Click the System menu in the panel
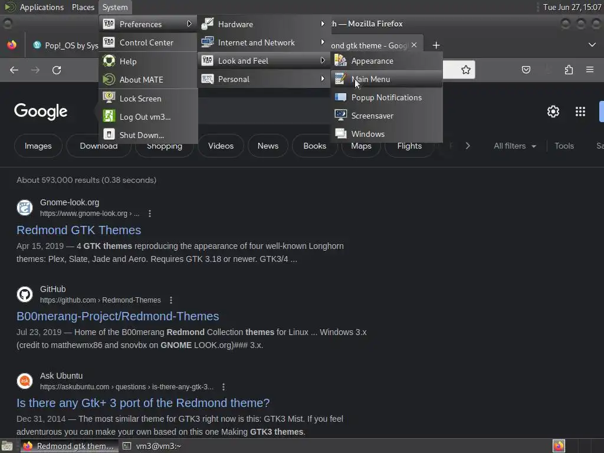604x453 pixels. pyautogui.click(x=115, y=7)
